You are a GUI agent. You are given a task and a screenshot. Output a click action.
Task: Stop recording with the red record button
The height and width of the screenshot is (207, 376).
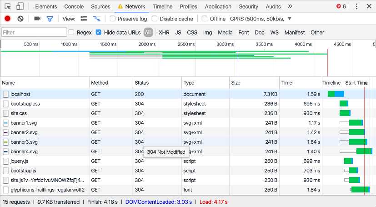tap(7, 19)
